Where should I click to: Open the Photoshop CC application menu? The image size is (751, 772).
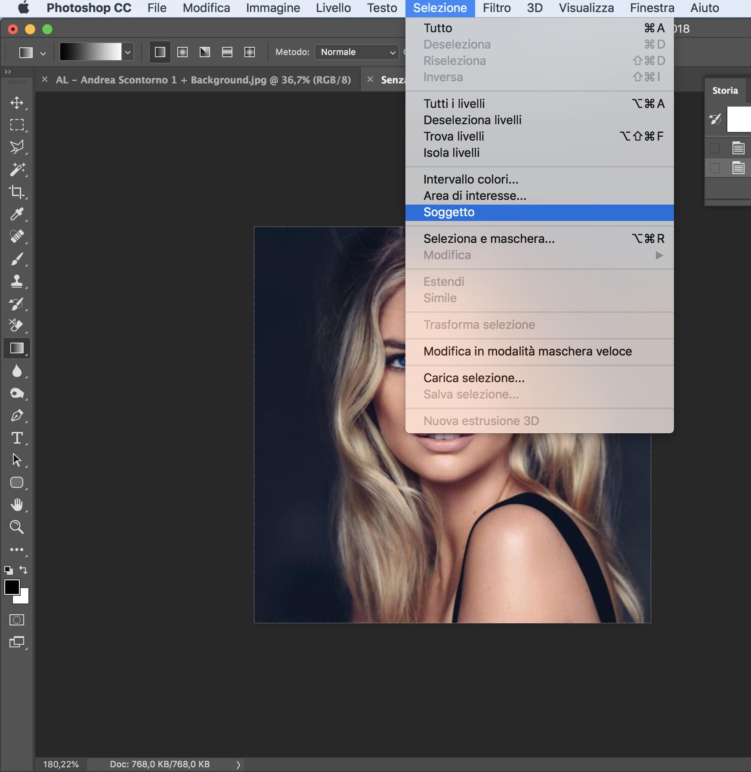[x=89, y=8]
